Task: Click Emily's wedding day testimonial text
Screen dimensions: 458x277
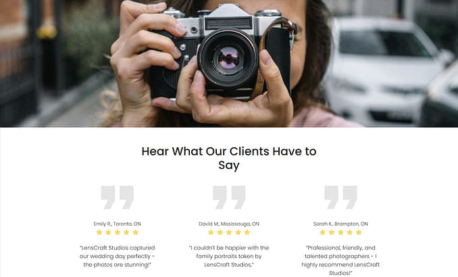Action: point(118,256)
